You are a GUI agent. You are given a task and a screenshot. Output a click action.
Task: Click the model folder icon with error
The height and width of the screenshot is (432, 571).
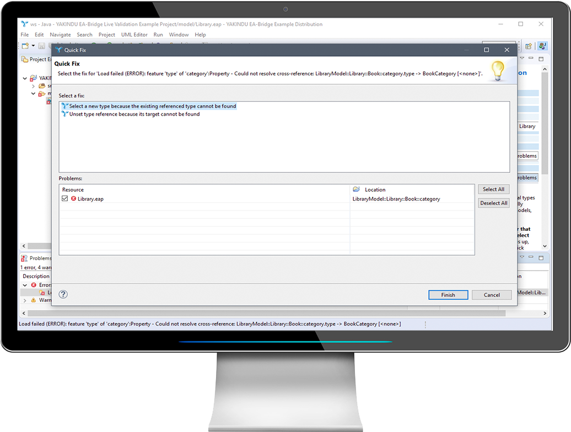(42, 94)
